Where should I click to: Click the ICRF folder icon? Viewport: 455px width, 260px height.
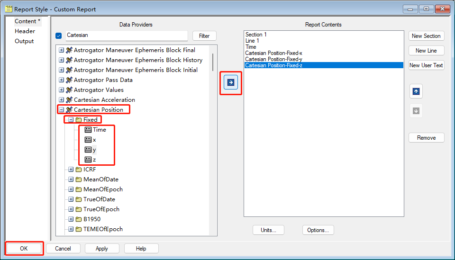click(x=79, y=170)
